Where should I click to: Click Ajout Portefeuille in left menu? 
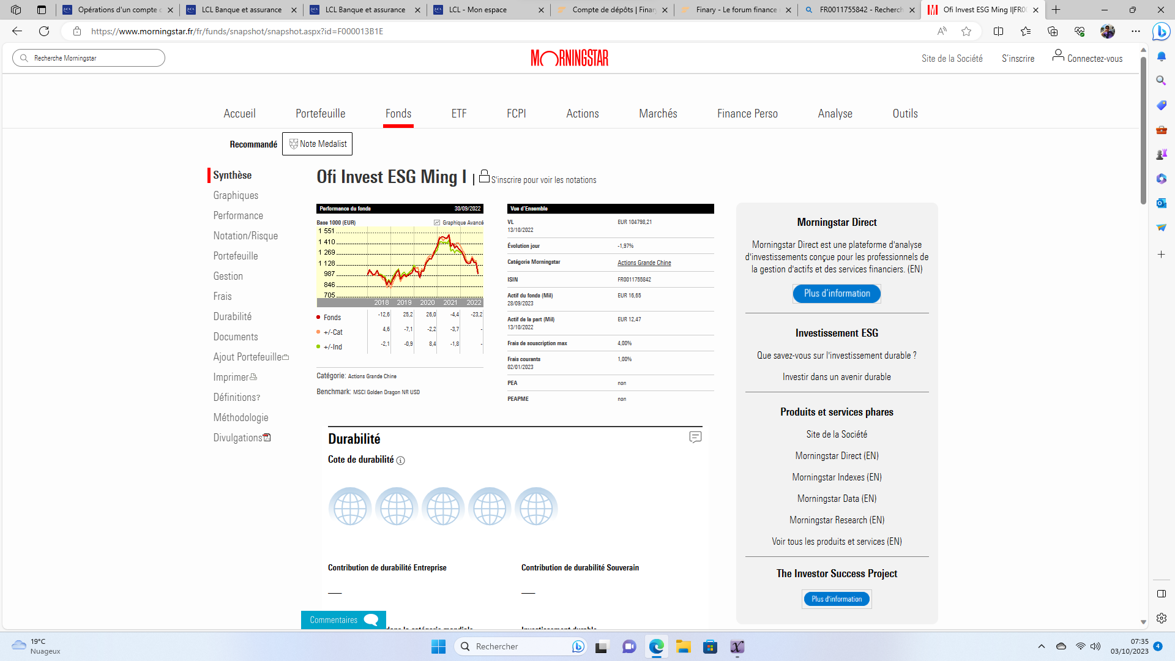point(251,357)
